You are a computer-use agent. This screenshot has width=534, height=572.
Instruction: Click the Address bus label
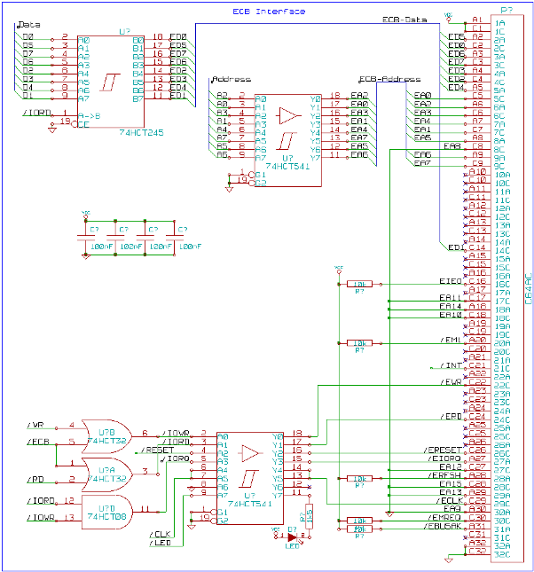(233, 80)
